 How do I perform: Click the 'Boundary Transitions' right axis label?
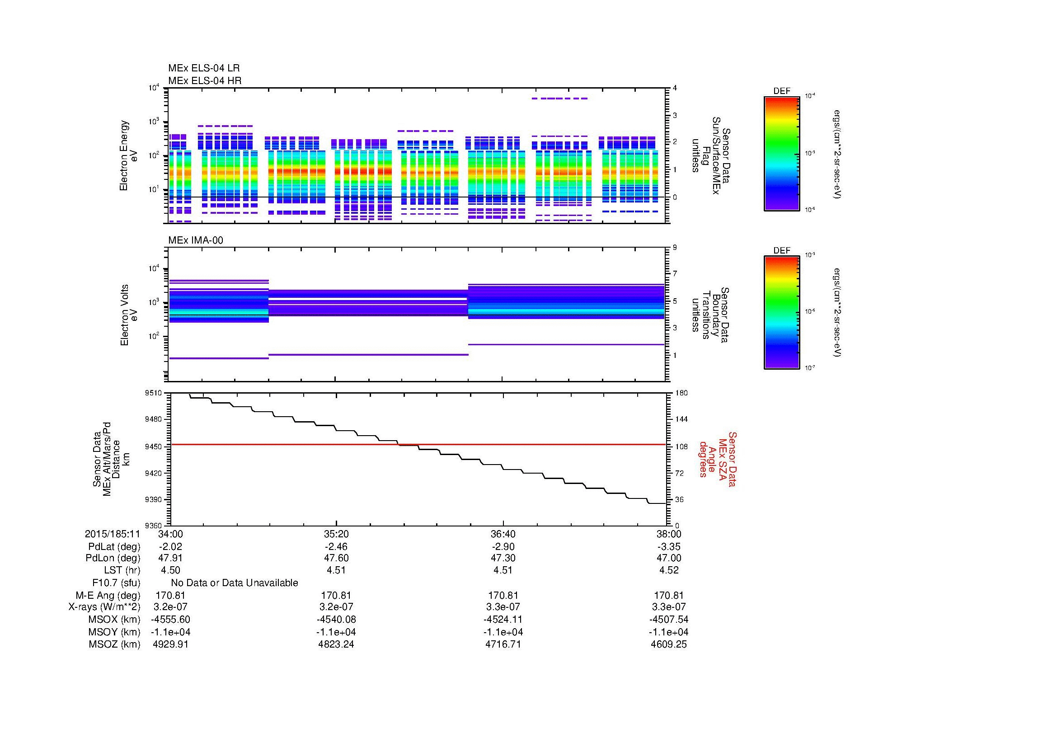click(x=710, y=315)
